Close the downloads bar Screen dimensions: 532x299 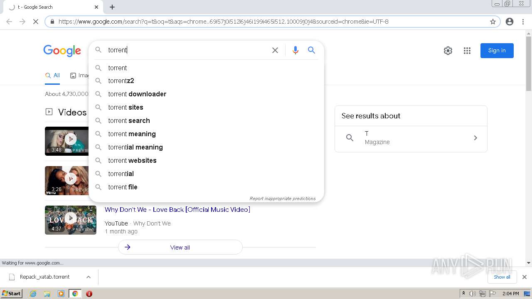[x=525, y=277]
